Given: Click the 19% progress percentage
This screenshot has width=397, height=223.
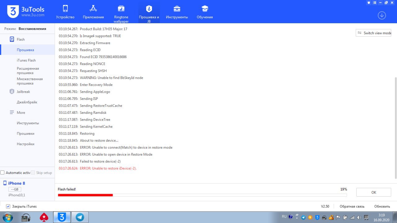Looking at the screenshot, I should (x=344, y=189).
